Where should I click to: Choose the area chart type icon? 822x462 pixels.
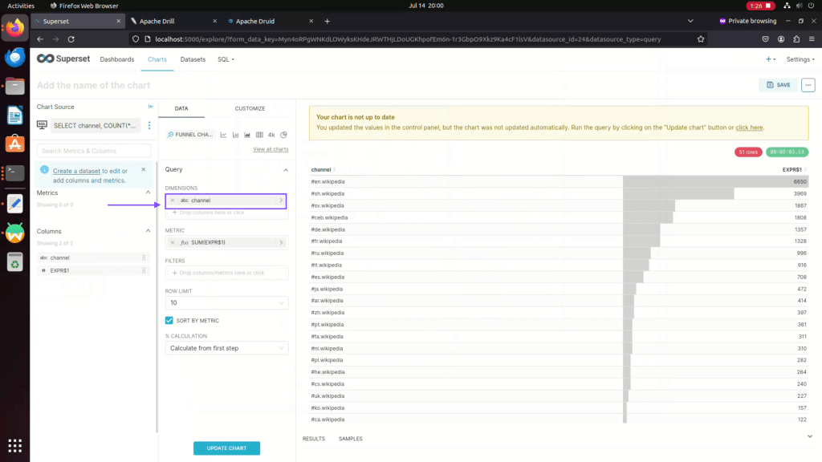pyautogui.click(x=247, y=135)
